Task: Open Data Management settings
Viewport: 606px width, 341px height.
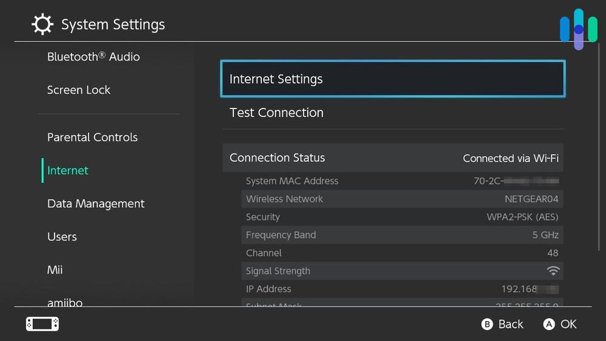Action: [x=96, y=204]
